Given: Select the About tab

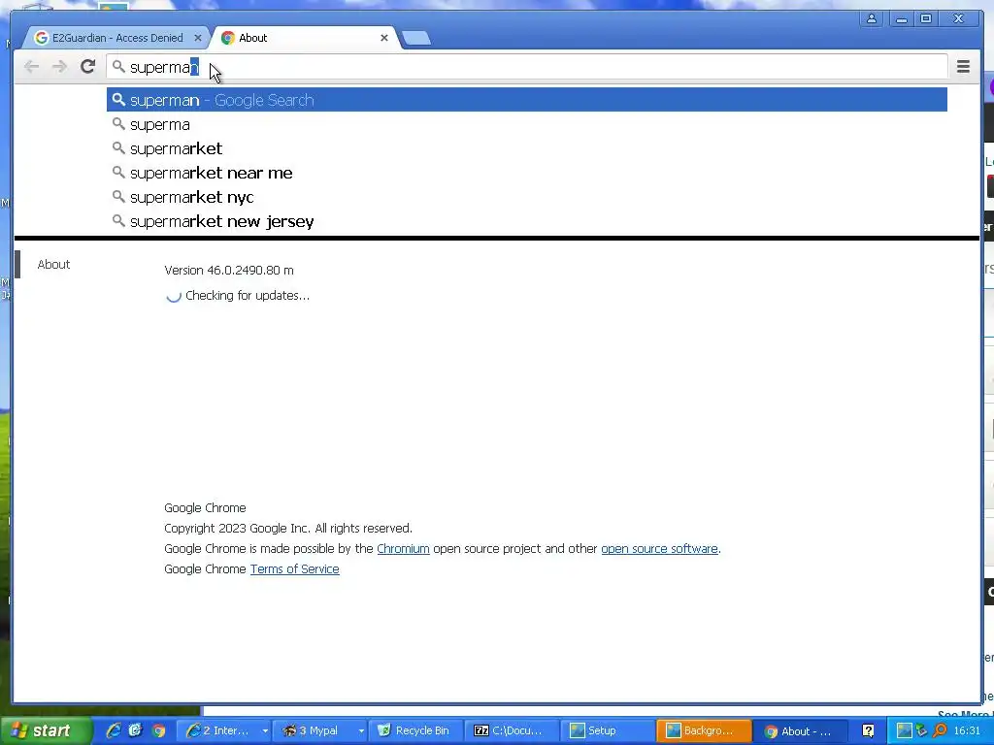Looking at the screenshot, I should (x=304, y=38).
